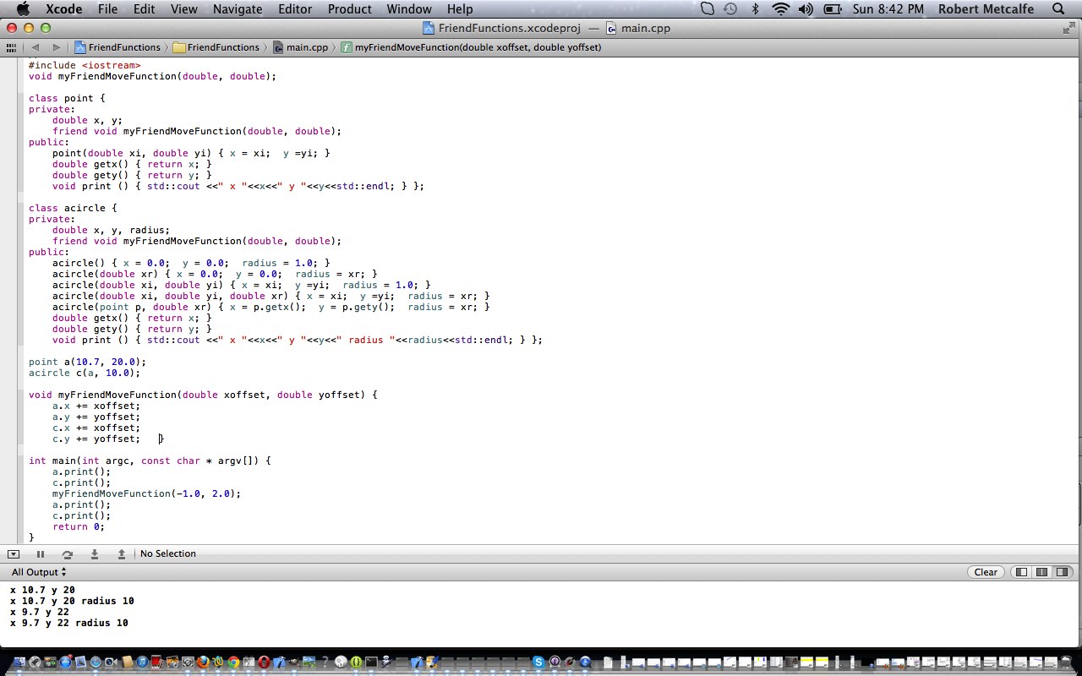Viewport: 1082px width, 676px height.
Task: Click the Chrome icon in the Dock
Action: [x=233, y=662]
